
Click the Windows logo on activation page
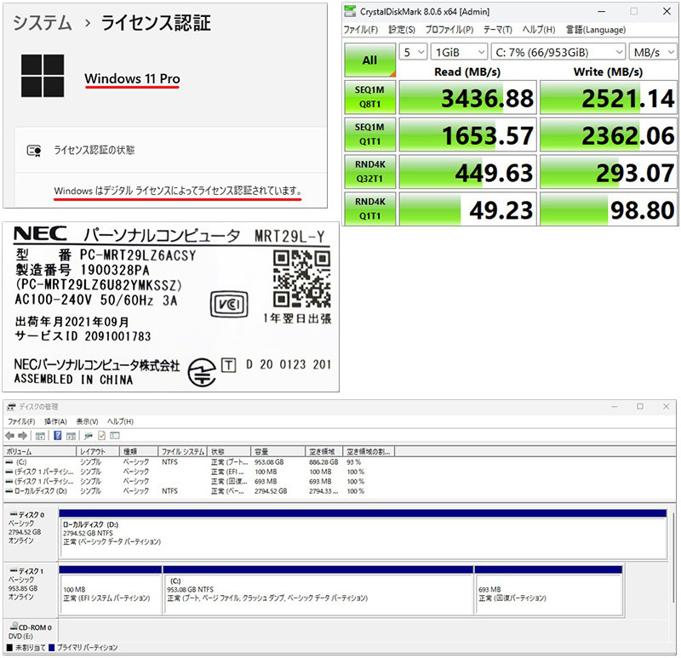click(x=43, y=76)
